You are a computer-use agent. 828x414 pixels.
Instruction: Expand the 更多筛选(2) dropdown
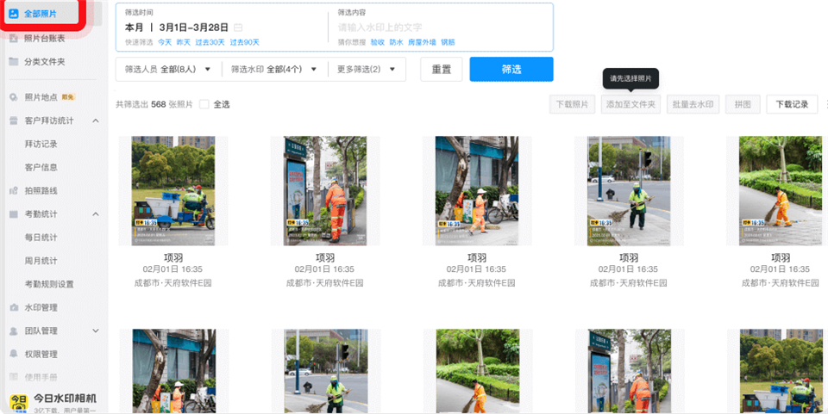(367, 69)
